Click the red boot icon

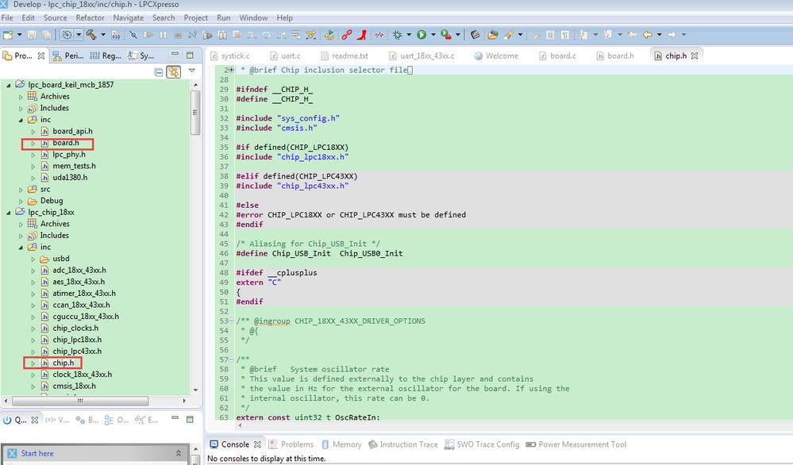point(362,35)
